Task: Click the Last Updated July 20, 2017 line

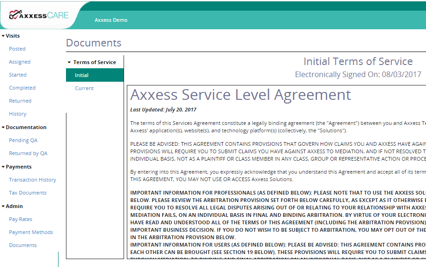Action: click(x=163, y=110)
